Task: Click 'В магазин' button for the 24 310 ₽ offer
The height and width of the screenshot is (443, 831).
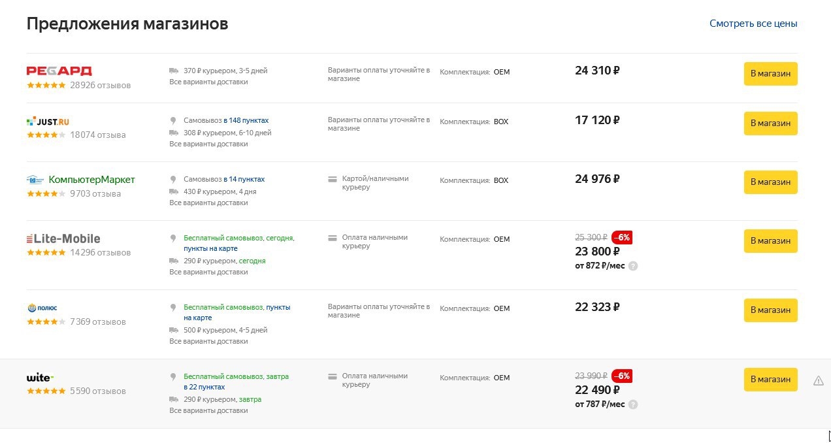Action: pyautogui.click(x=771, y=74)
